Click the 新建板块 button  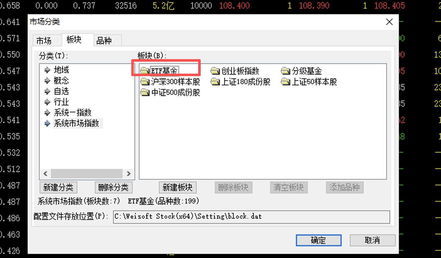coord(178,188)
